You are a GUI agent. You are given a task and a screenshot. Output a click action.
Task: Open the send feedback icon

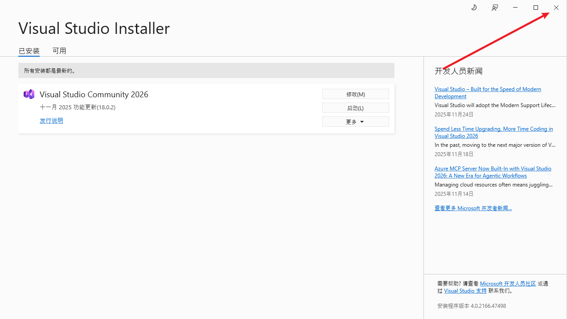tap(495, 8)
